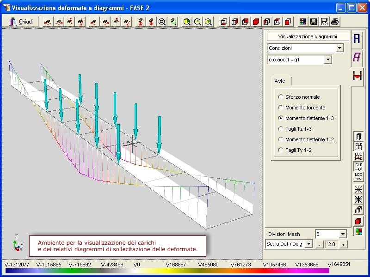Screen dimensions: 370x277
Task: Switch to the Aste tab
Action: pos(280,81)
